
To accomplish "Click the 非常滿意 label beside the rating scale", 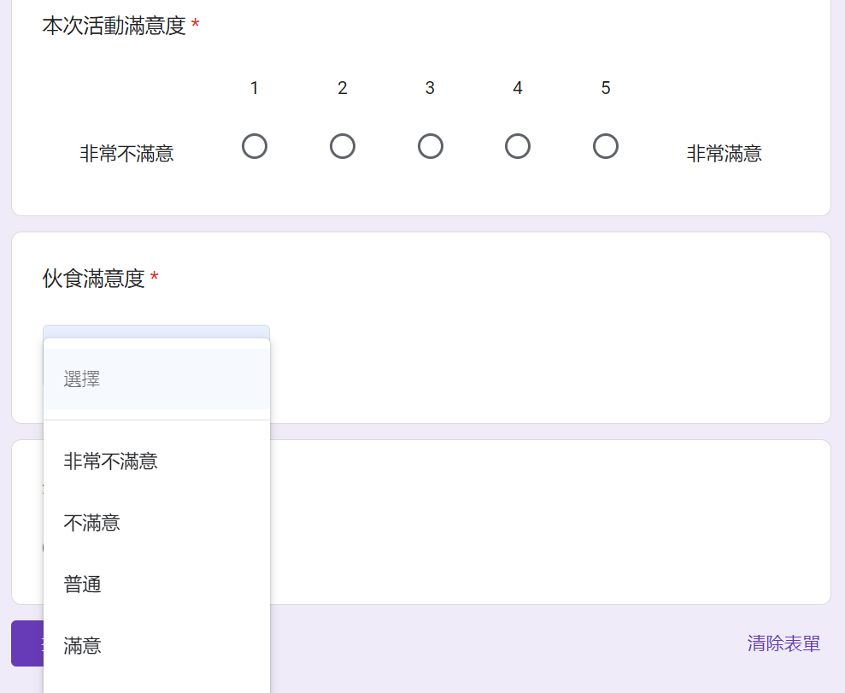I will coord(724,154).
